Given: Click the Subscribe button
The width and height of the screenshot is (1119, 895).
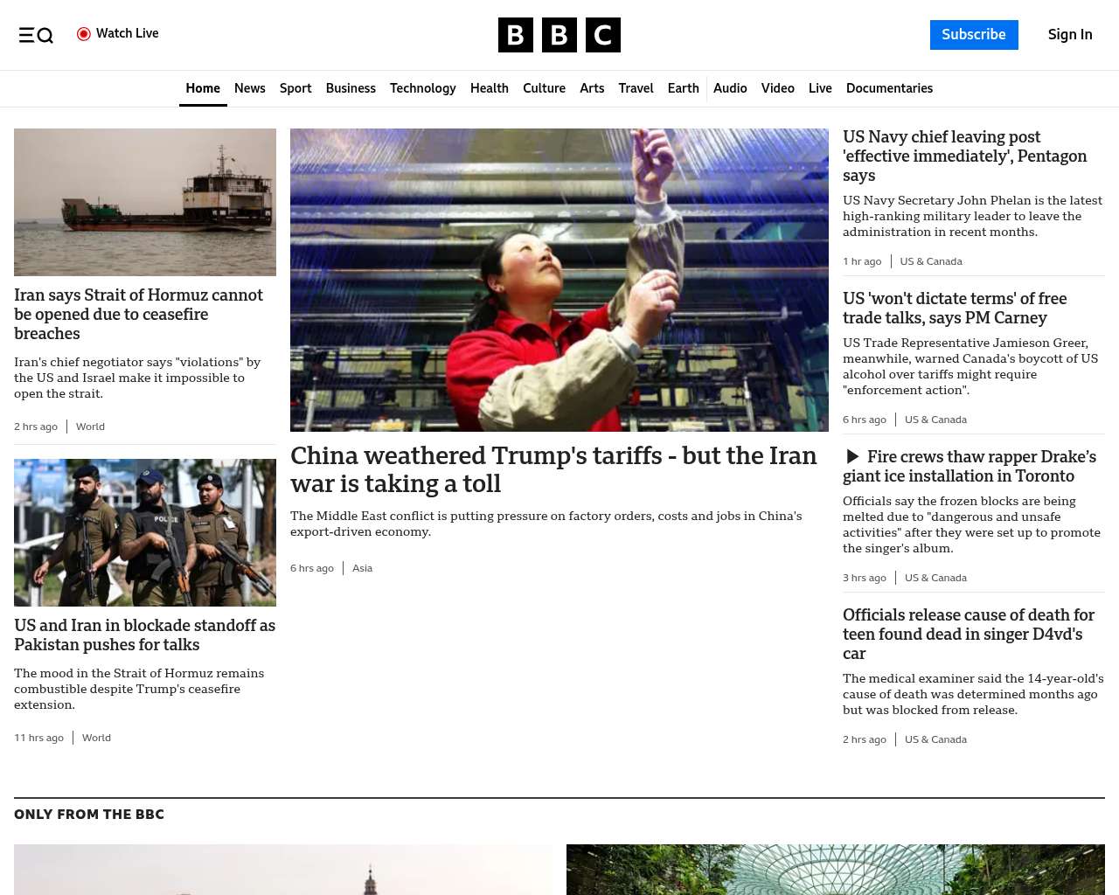Looking at the screenshot, I should click(974, 35).
